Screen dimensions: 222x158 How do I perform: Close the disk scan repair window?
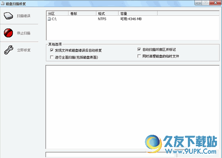click(215, 3)
